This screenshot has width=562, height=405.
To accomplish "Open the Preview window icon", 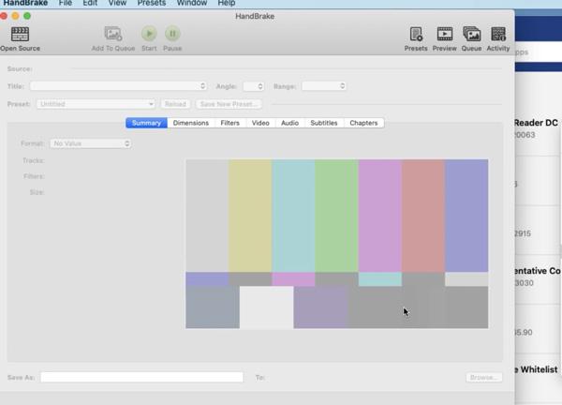I will click(x=444, y=35).
